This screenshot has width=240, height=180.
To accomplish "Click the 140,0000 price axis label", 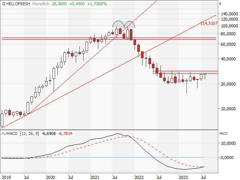I will click(x=229, y=14).
